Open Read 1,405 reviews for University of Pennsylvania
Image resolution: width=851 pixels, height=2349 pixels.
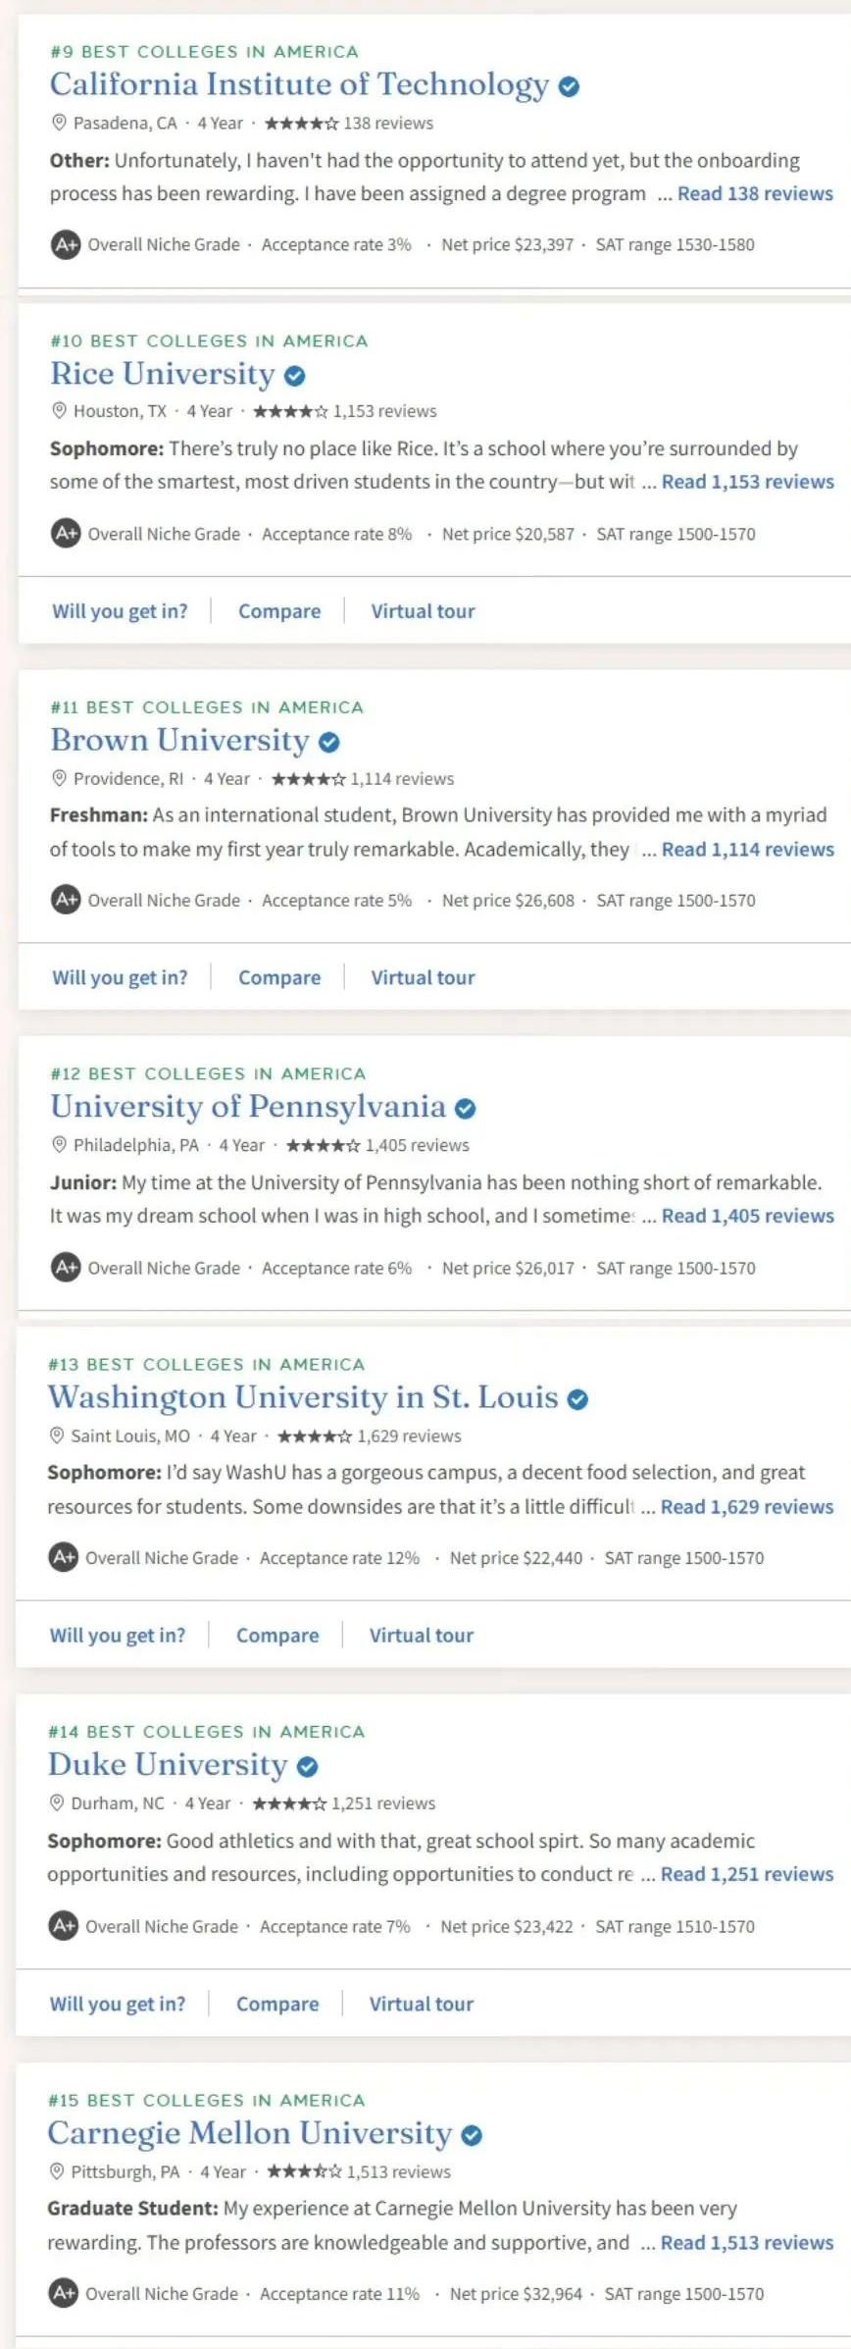[x=748, y=1216]
